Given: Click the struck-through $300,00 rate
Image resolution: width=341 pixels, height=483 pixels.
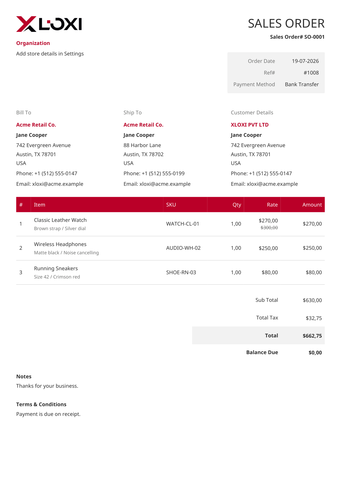Looking at the screenshot, I should (269, 228).
